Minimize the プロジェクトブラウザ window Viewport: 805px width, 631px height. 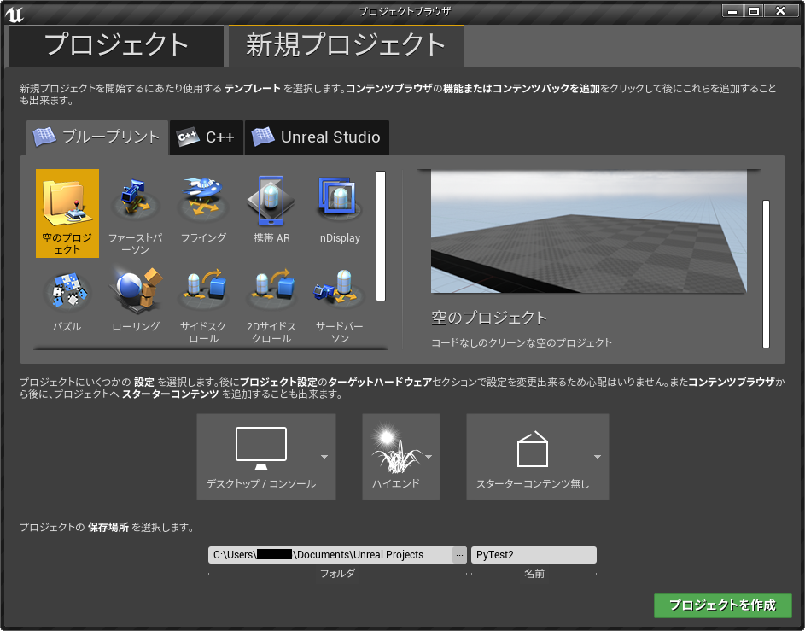732,11
